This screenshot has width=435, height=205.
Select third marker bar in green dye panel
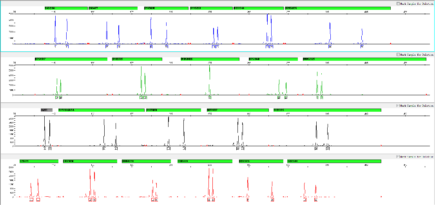coord(210,59)
